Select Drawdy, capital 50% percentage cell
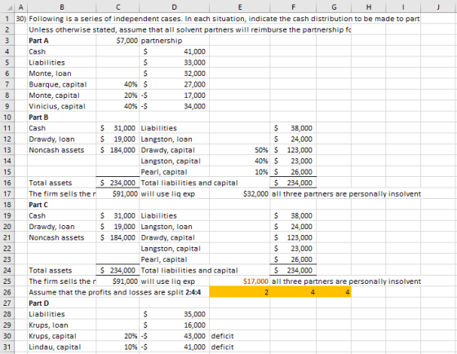 pyautogui.click(x=239, y=150)
